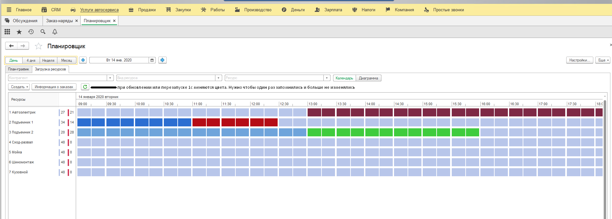Expand the Вид ресурса dropdown
The image size is (612, 219).
[x=219, y=78]
